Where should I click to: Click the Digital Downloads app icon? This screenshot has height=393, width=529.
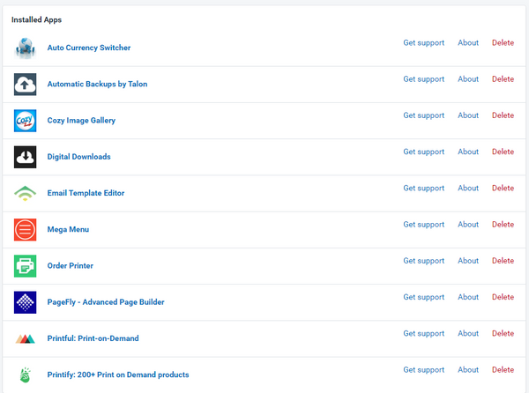(x=25, y=157)
